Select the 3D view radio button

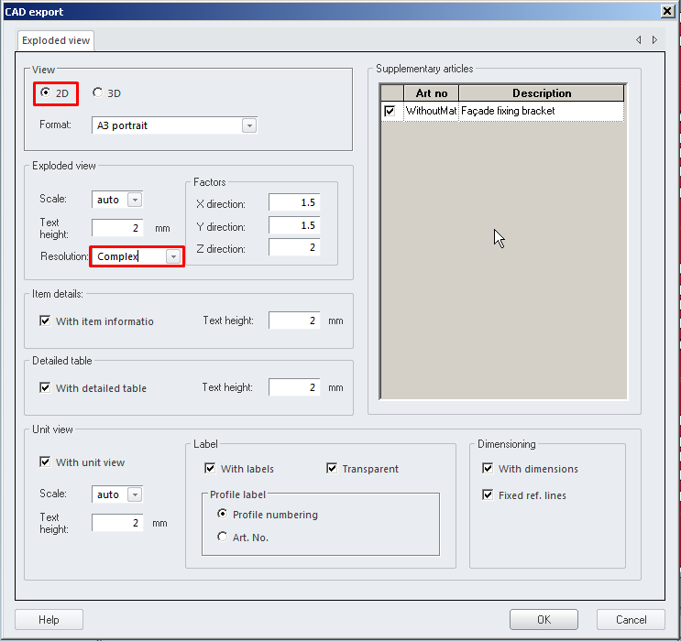(98, 92)
